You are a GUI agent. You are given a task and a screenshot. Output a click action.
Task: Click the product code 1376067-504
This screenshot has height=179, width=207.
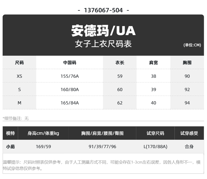[103, 10]
